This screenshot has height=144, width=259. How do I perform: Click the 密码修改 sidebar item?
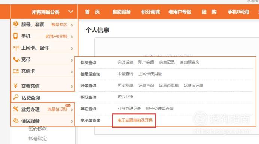point(38,128)
